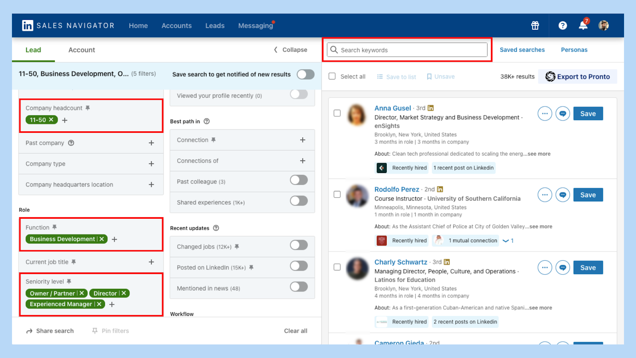Message Charly Schwartz via chat icon
The height and width of the screenshot is (358, 636).
(x=562, y=268)
